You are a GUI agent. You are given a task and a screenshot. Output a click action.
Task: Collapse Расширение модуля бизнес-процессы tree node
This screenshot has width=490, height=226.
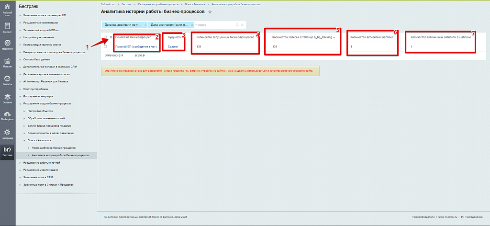tap(20, 103)
